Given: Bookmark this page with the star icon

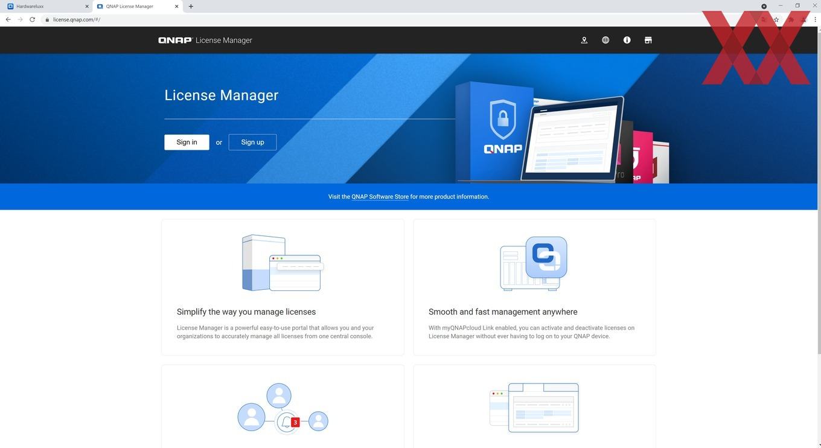Looking at the screenshot, I should tap(776, 19).
